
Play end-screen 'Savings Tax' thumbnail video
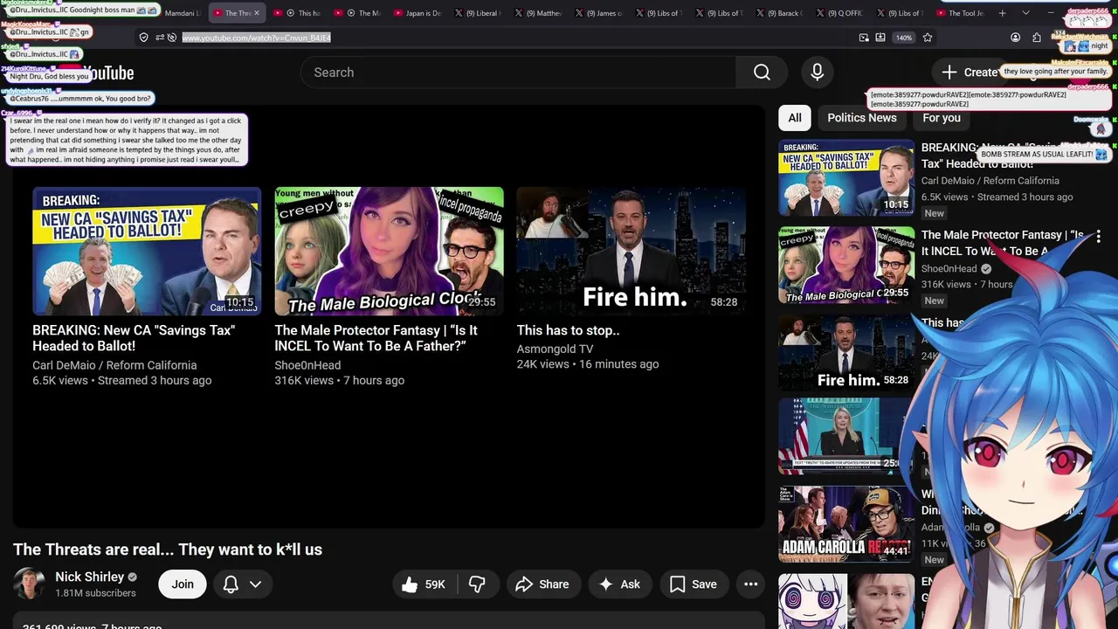[x=147, y=251]
